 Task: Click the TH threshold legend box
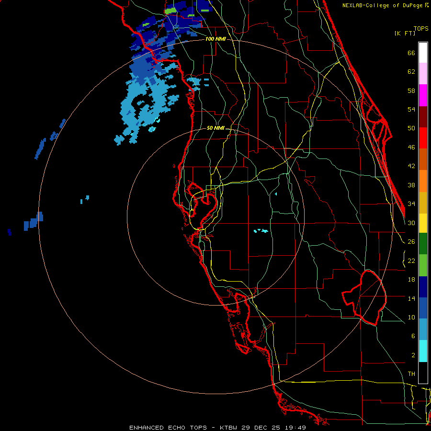pyautogui.click(x=423, y=373)
